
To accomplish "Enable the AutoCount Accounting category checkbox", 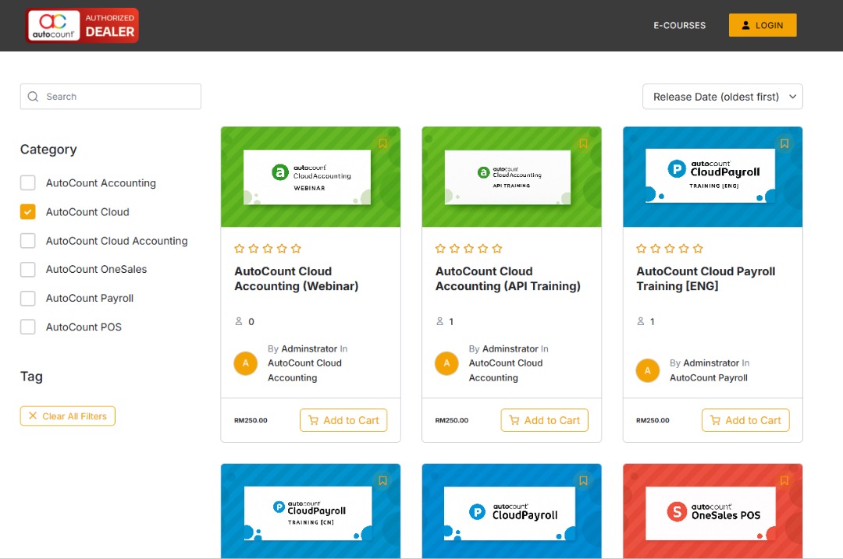I will (x=28, y=183).
